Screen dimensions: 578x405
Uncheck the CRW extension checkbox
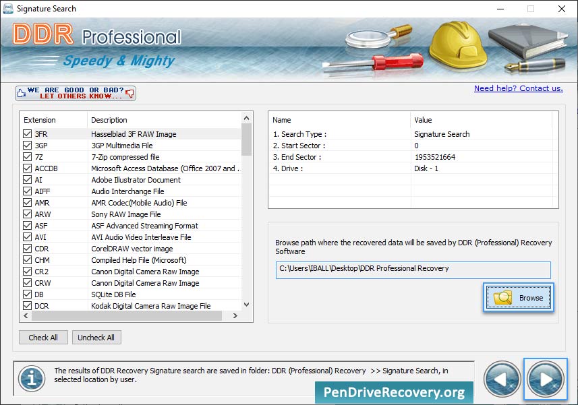coord(27,283)
